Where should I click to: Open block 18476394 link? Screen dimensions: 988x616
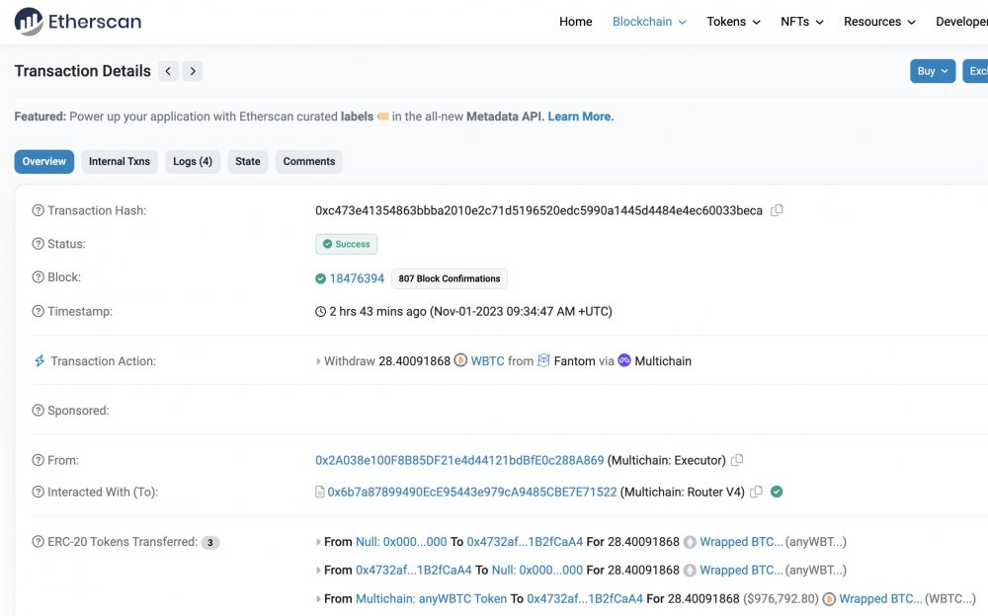(x=357, y=278)
